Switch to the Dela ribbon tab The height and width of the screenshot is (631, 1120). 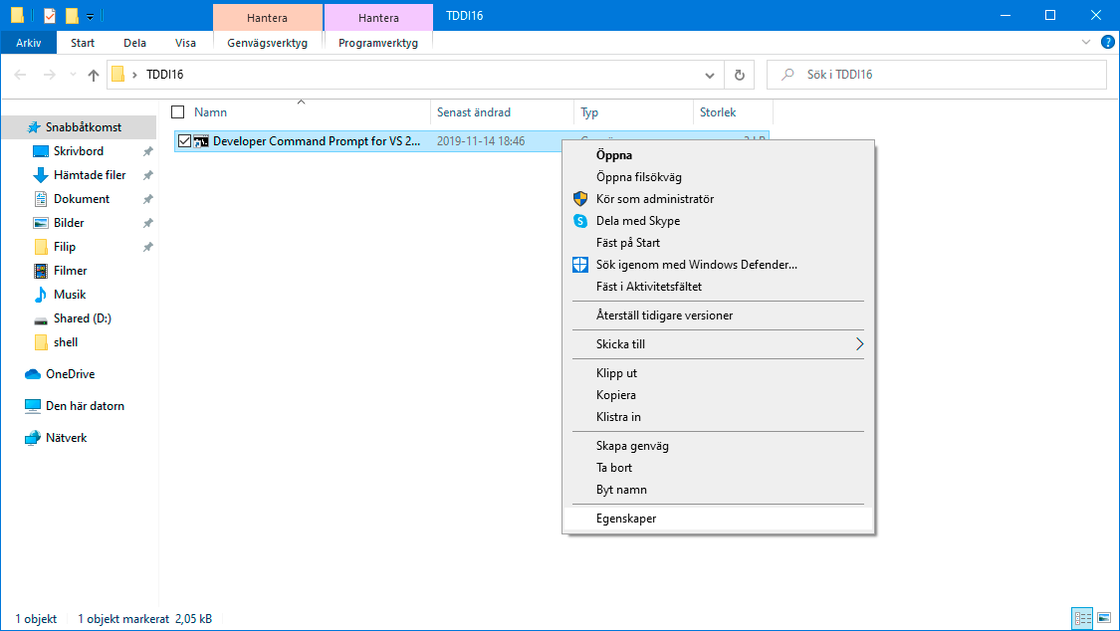tap(134, 43)
